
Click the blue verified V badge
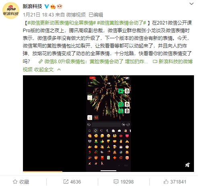pyautogui.click(x=47, y=6)
